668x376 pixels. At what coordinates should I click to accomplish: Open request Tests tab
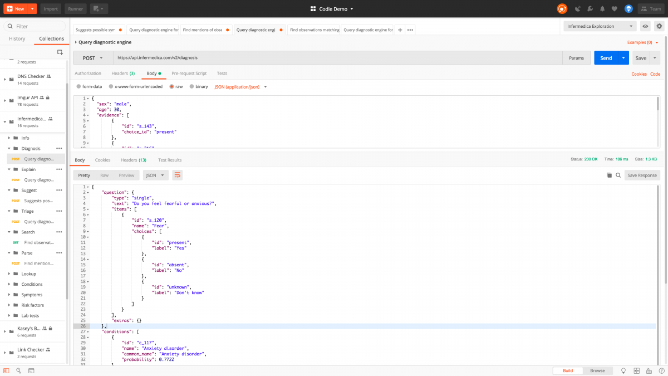pos(222,73)
